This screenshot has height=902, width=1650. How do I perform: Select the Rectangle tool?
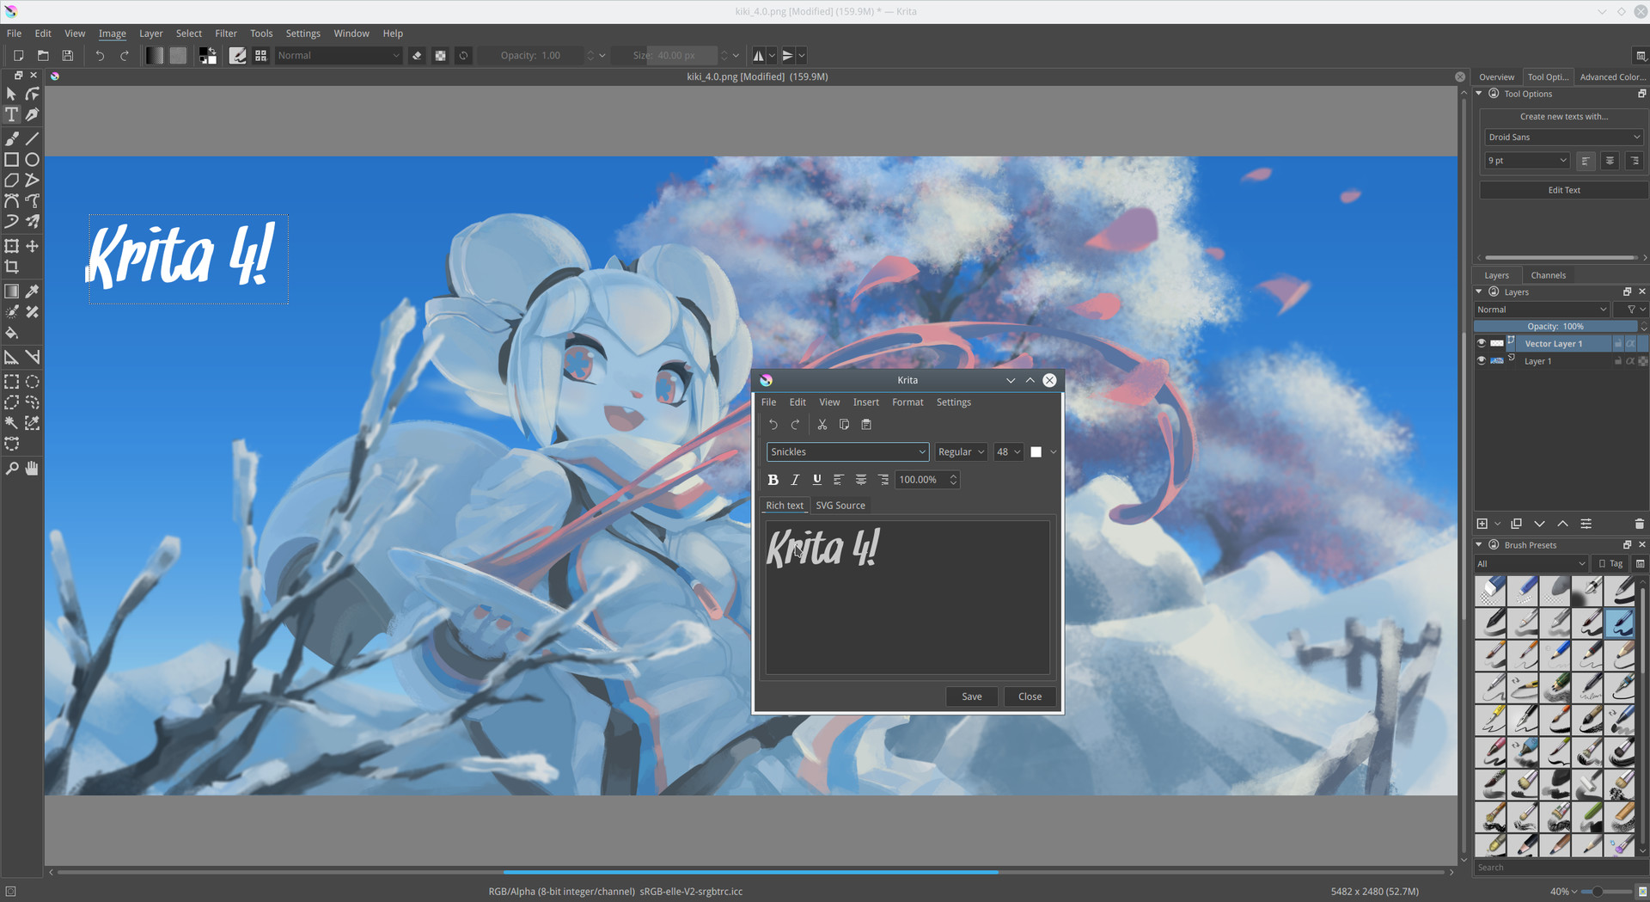(12, 160)
